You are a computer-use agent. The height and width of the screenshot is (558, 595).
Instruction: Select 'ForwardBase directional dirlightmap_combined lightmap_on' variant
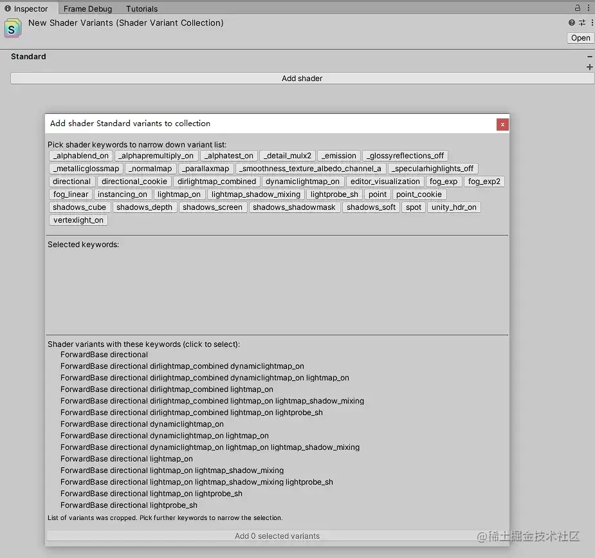click(x=167, y=389)
